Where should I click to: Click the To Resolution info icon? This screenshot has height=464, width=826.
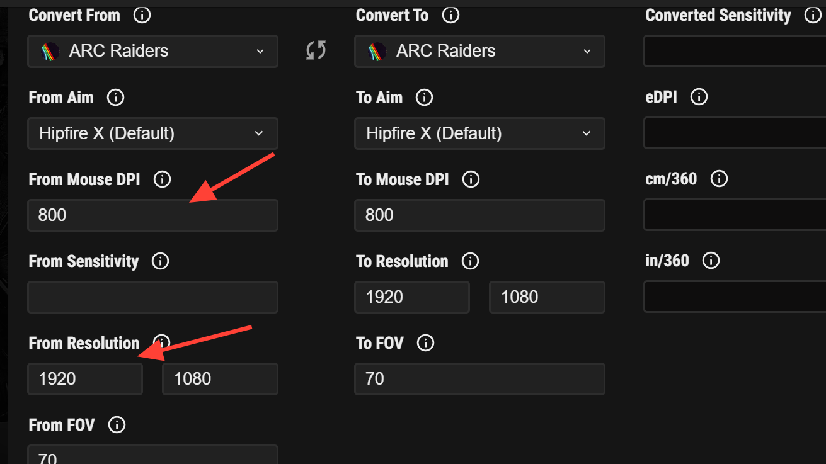click(x=470, y=261)
